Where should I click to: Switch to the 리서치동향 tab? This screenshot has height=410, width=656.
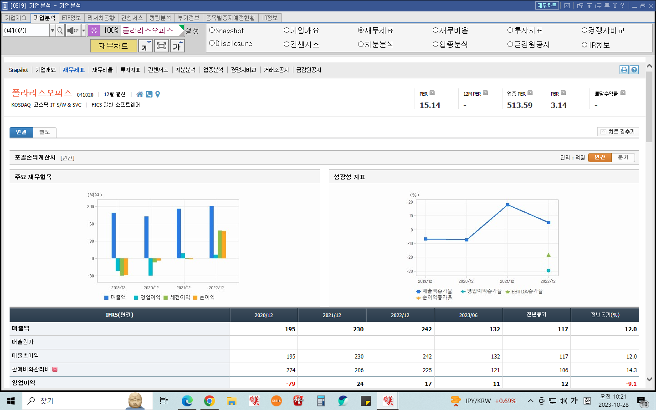(101, 18)
